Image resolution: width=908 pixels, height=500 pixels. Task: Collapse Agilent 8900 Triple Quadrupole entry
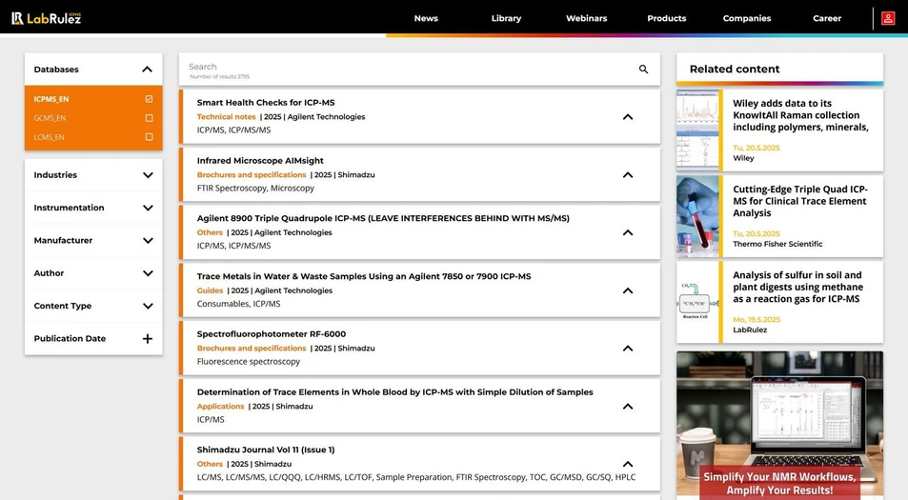(628, 232)
